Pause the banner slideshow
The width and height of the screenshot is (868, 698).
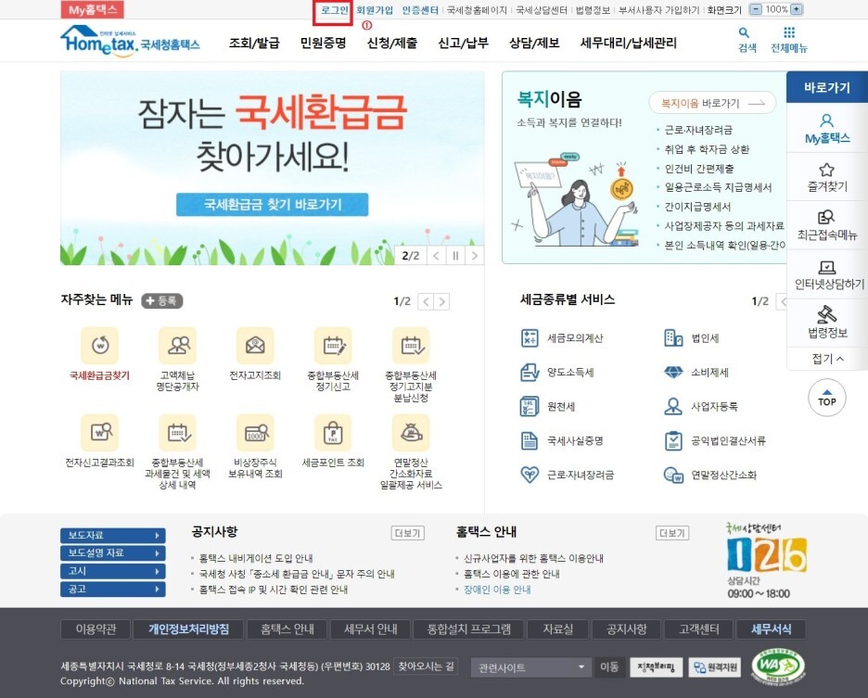(x=455, y=256)
